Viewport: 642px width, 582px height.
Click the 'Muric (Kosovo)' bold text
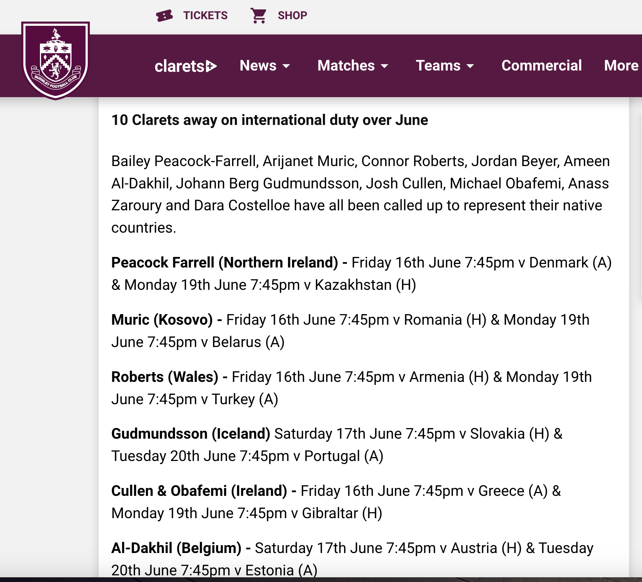pyautogui.click(x=162, y=320)
